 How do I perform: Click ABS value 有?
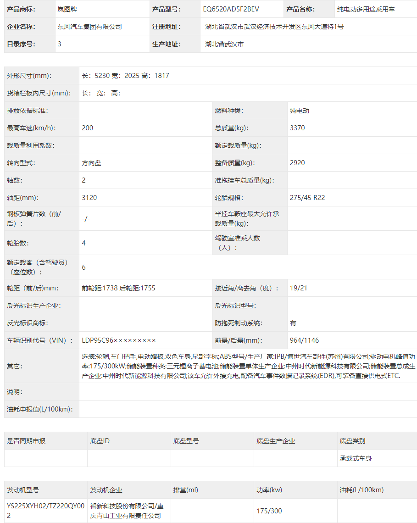point(293,323)
